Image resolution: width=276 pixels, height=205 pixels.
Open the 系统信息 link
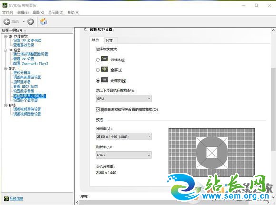[x=16, y=199]
